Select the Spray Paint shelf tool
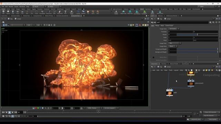This screenshot has width=221, height=124. (60, 12)
